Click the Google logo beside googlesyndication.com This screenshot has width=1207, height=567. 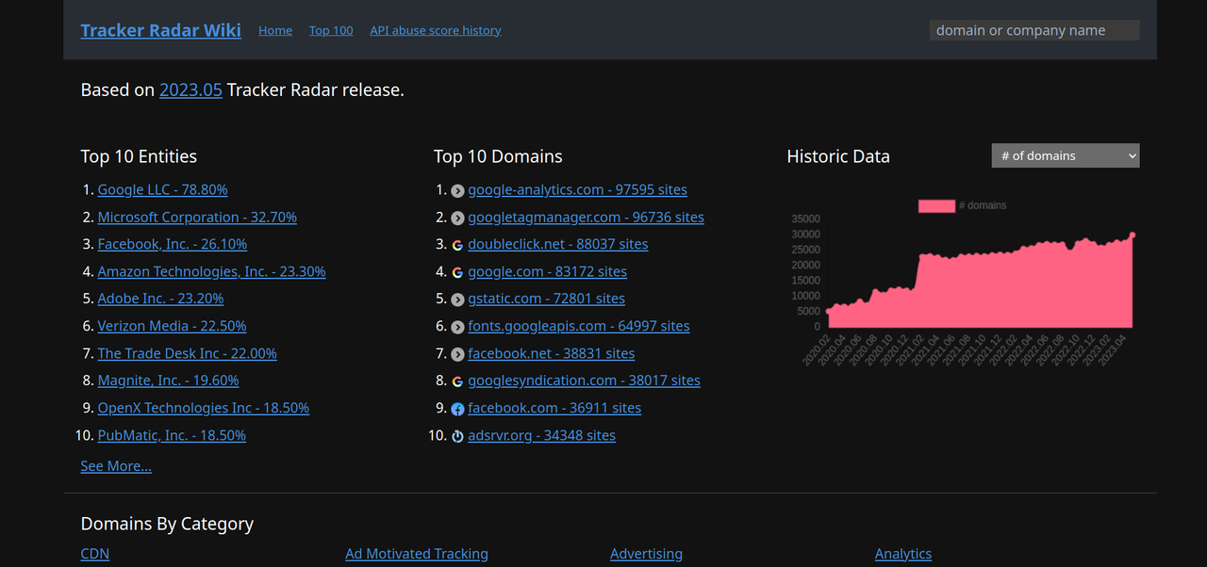(457, 381)
